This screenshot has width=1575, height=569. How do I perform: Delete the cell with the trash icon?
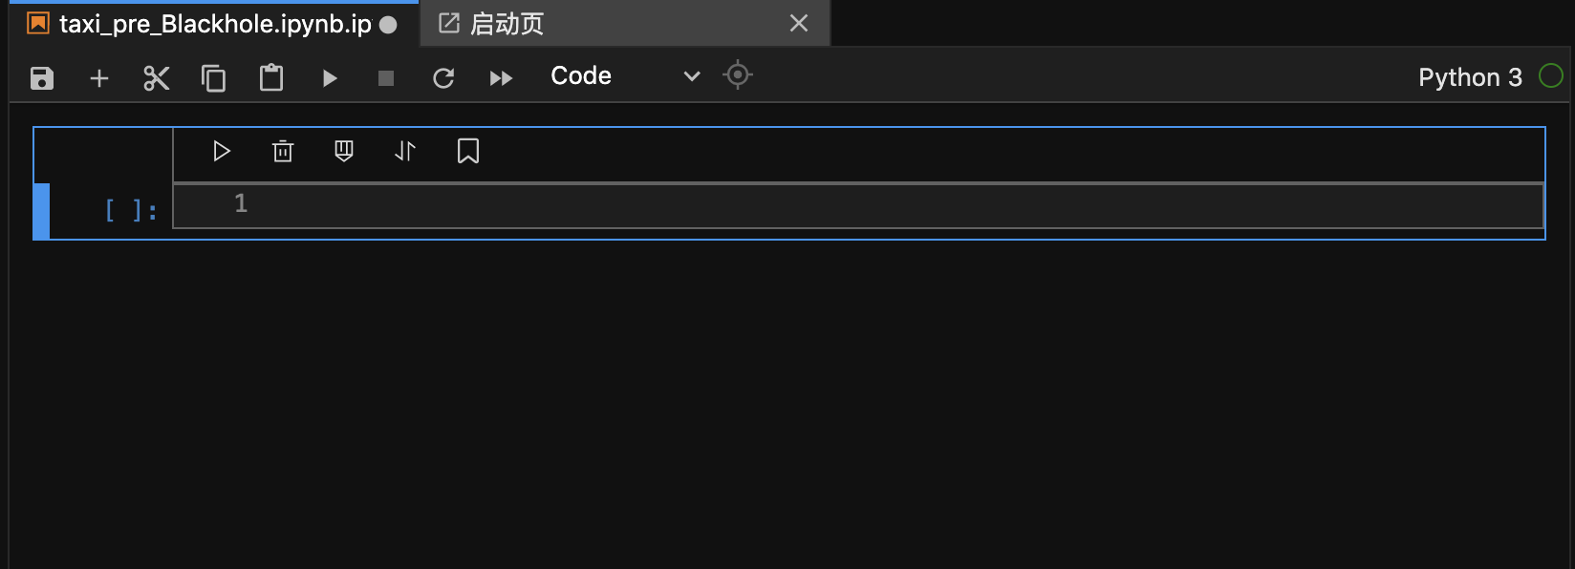coord(283,151)
